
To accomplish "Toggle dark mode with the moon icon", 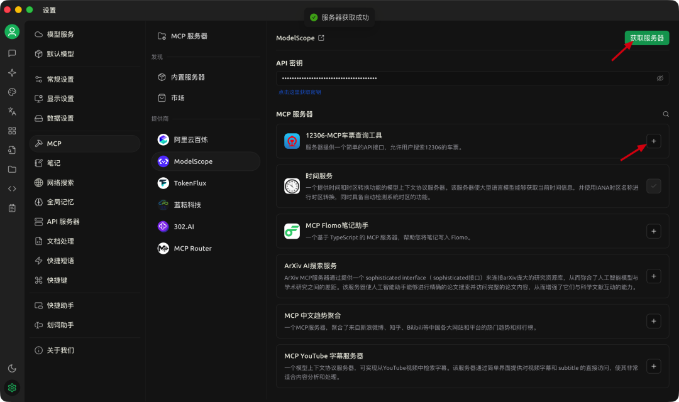I will click(12, 368).
